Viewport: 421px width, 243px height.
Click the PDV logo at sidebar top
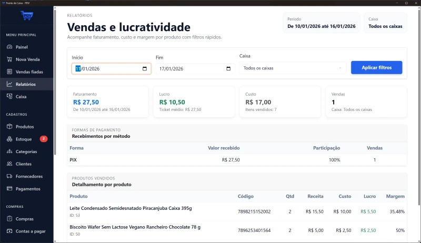26,16
